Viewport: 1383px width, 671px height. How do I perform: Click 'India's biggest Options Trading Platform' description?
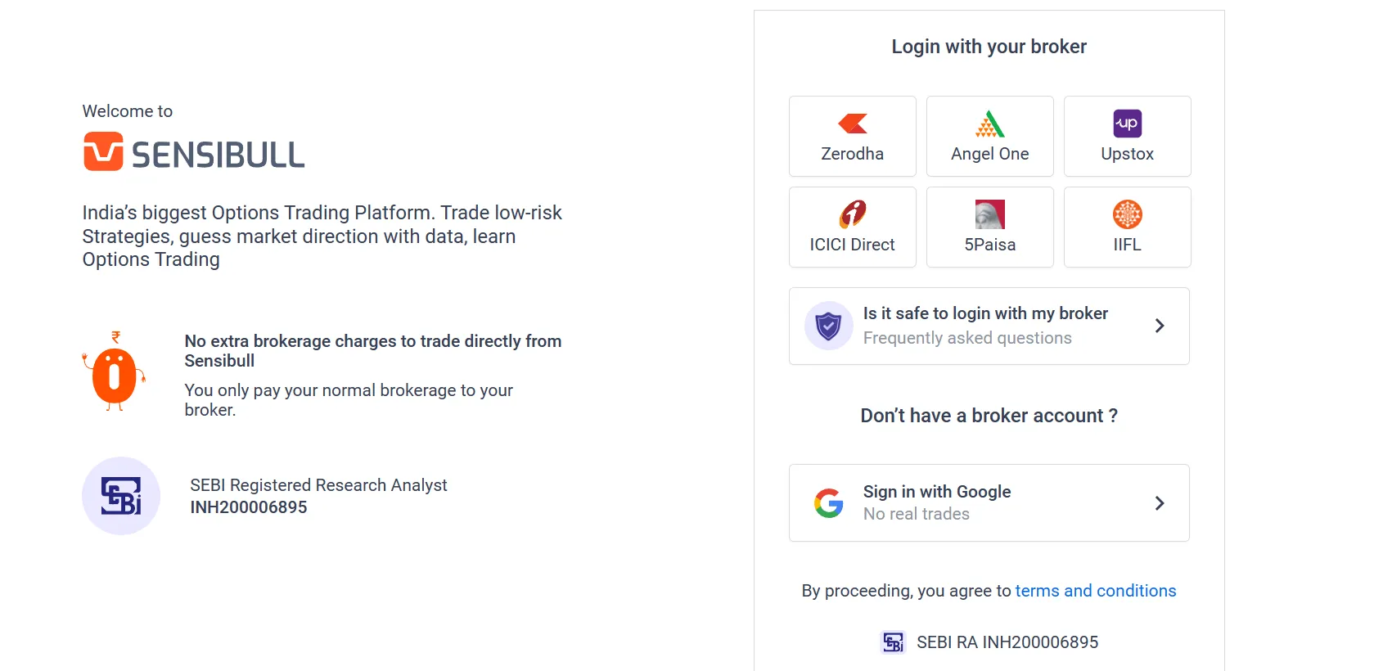point(322,236)
